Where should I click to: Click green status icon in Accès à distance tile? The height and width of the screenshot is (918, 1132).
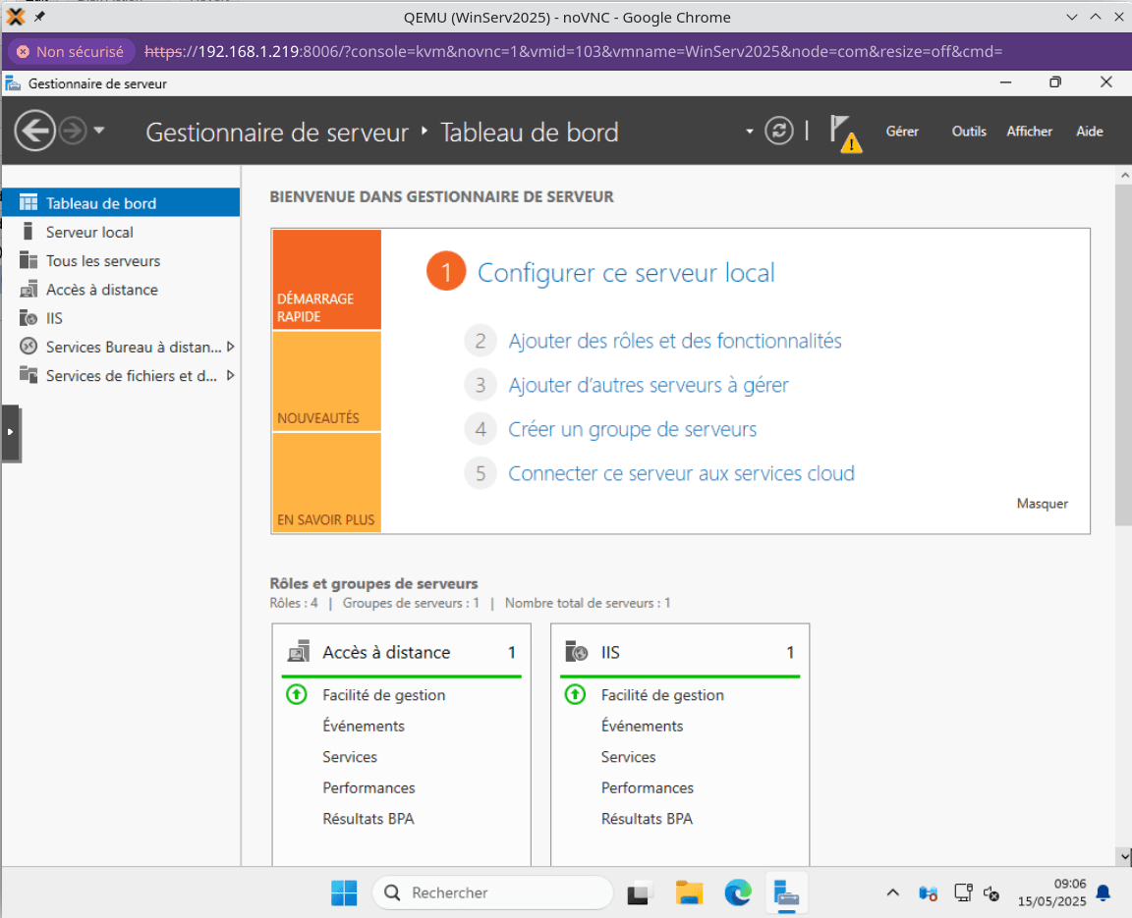(x=297, y=694)
